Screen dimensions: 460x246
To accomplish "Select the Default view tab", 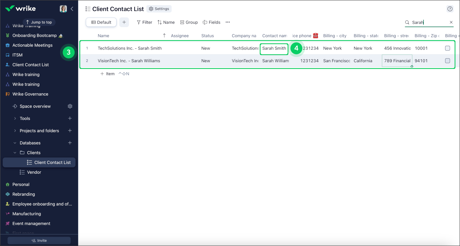I will 101,22.
